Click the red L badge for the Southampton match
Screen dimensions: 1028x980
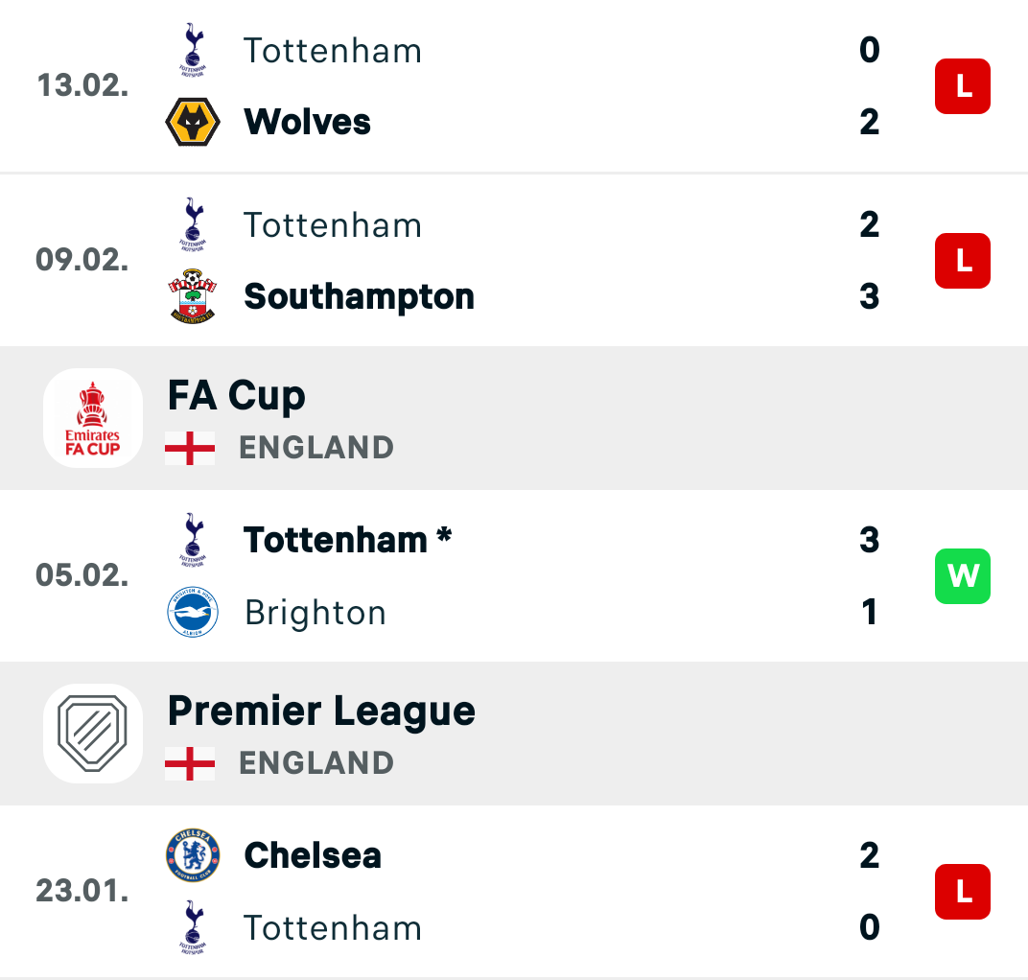(963, 261)
